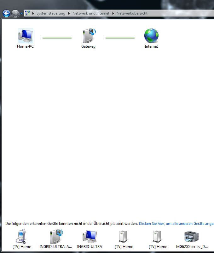The width and height of the screenshot is (214, 253).
Task: Select the INGRID-ULTRA: A... media server icon
Action: [x=56, y=237]
